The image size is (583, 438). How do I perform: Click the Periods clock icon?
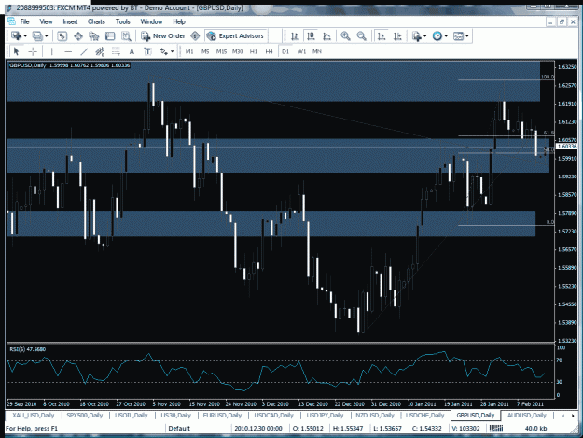(437, 36)
